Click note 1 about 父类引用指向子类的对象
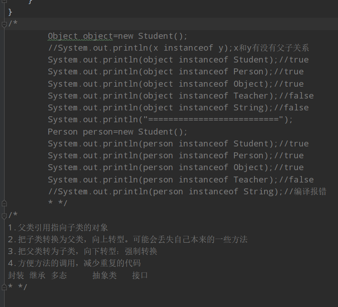Image resolution: width=338 pixels, height=307 pixels. tap(58, 227)
